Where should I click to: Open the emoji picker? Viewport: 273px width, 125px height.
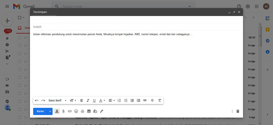click(76, 111)
